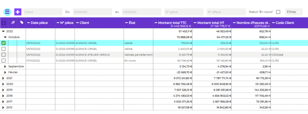Check the box for the En cours row
308x114 pixels.
pyautogui.click(x=4, y=61)
